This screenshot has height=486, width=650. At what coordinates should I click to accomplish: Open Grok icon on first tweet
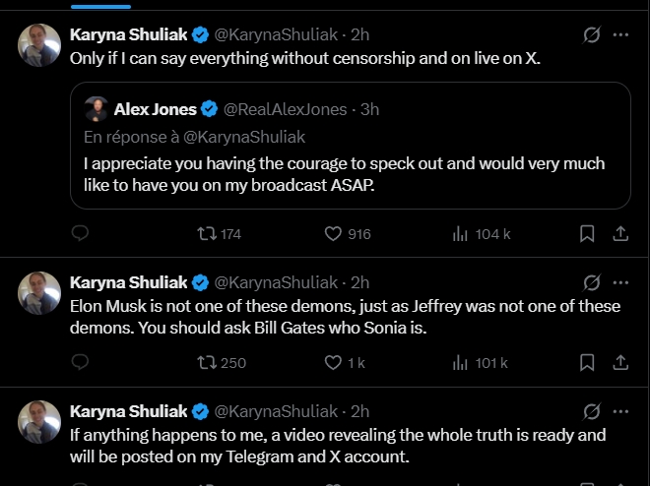591,34
